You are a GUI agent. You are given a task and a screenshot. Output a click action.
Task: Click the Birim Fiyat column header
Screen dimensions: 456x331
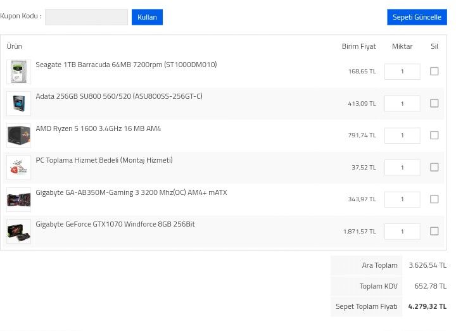pyautogui.click(x=359, y=46)
